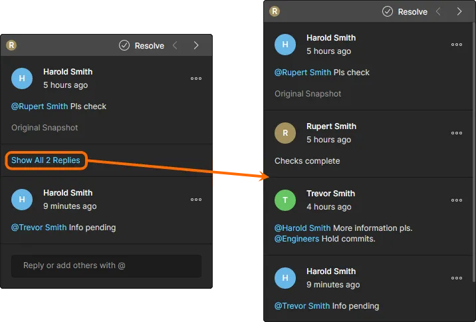This screenshot has height=322, width=476.
Task: Click @Rupert Smith mention in right panel
Action: point(302,73)
